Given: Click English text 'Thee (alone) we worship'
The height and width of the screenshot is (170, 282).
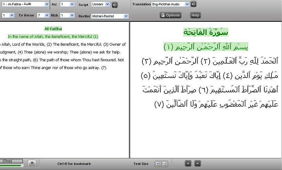Looking at the screenshot, I should pyautogui.click(x=46, y=52).
